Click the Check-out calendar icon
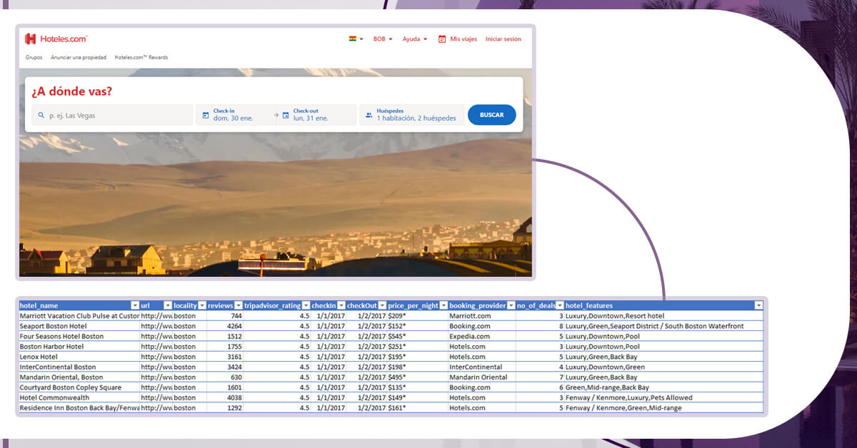This screenshot has width=857, height=448. 286,115
